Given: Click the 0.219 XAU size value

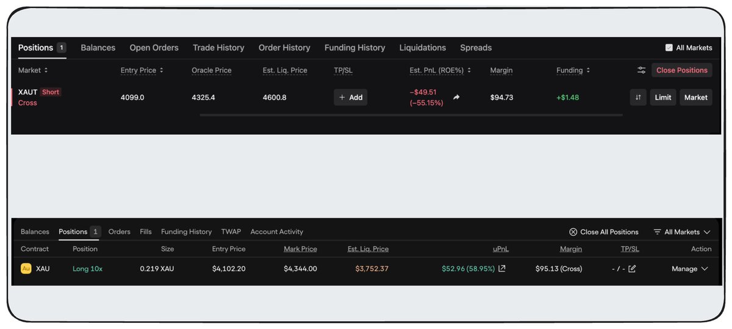Looking at the screenshot, I should coord(157,269).
